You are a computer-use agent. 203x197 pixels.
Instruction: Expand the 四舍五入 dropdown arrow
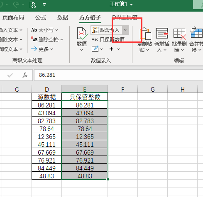point(125,30)
